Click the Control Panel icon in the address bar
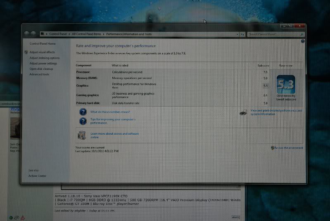 coord(43,34)
